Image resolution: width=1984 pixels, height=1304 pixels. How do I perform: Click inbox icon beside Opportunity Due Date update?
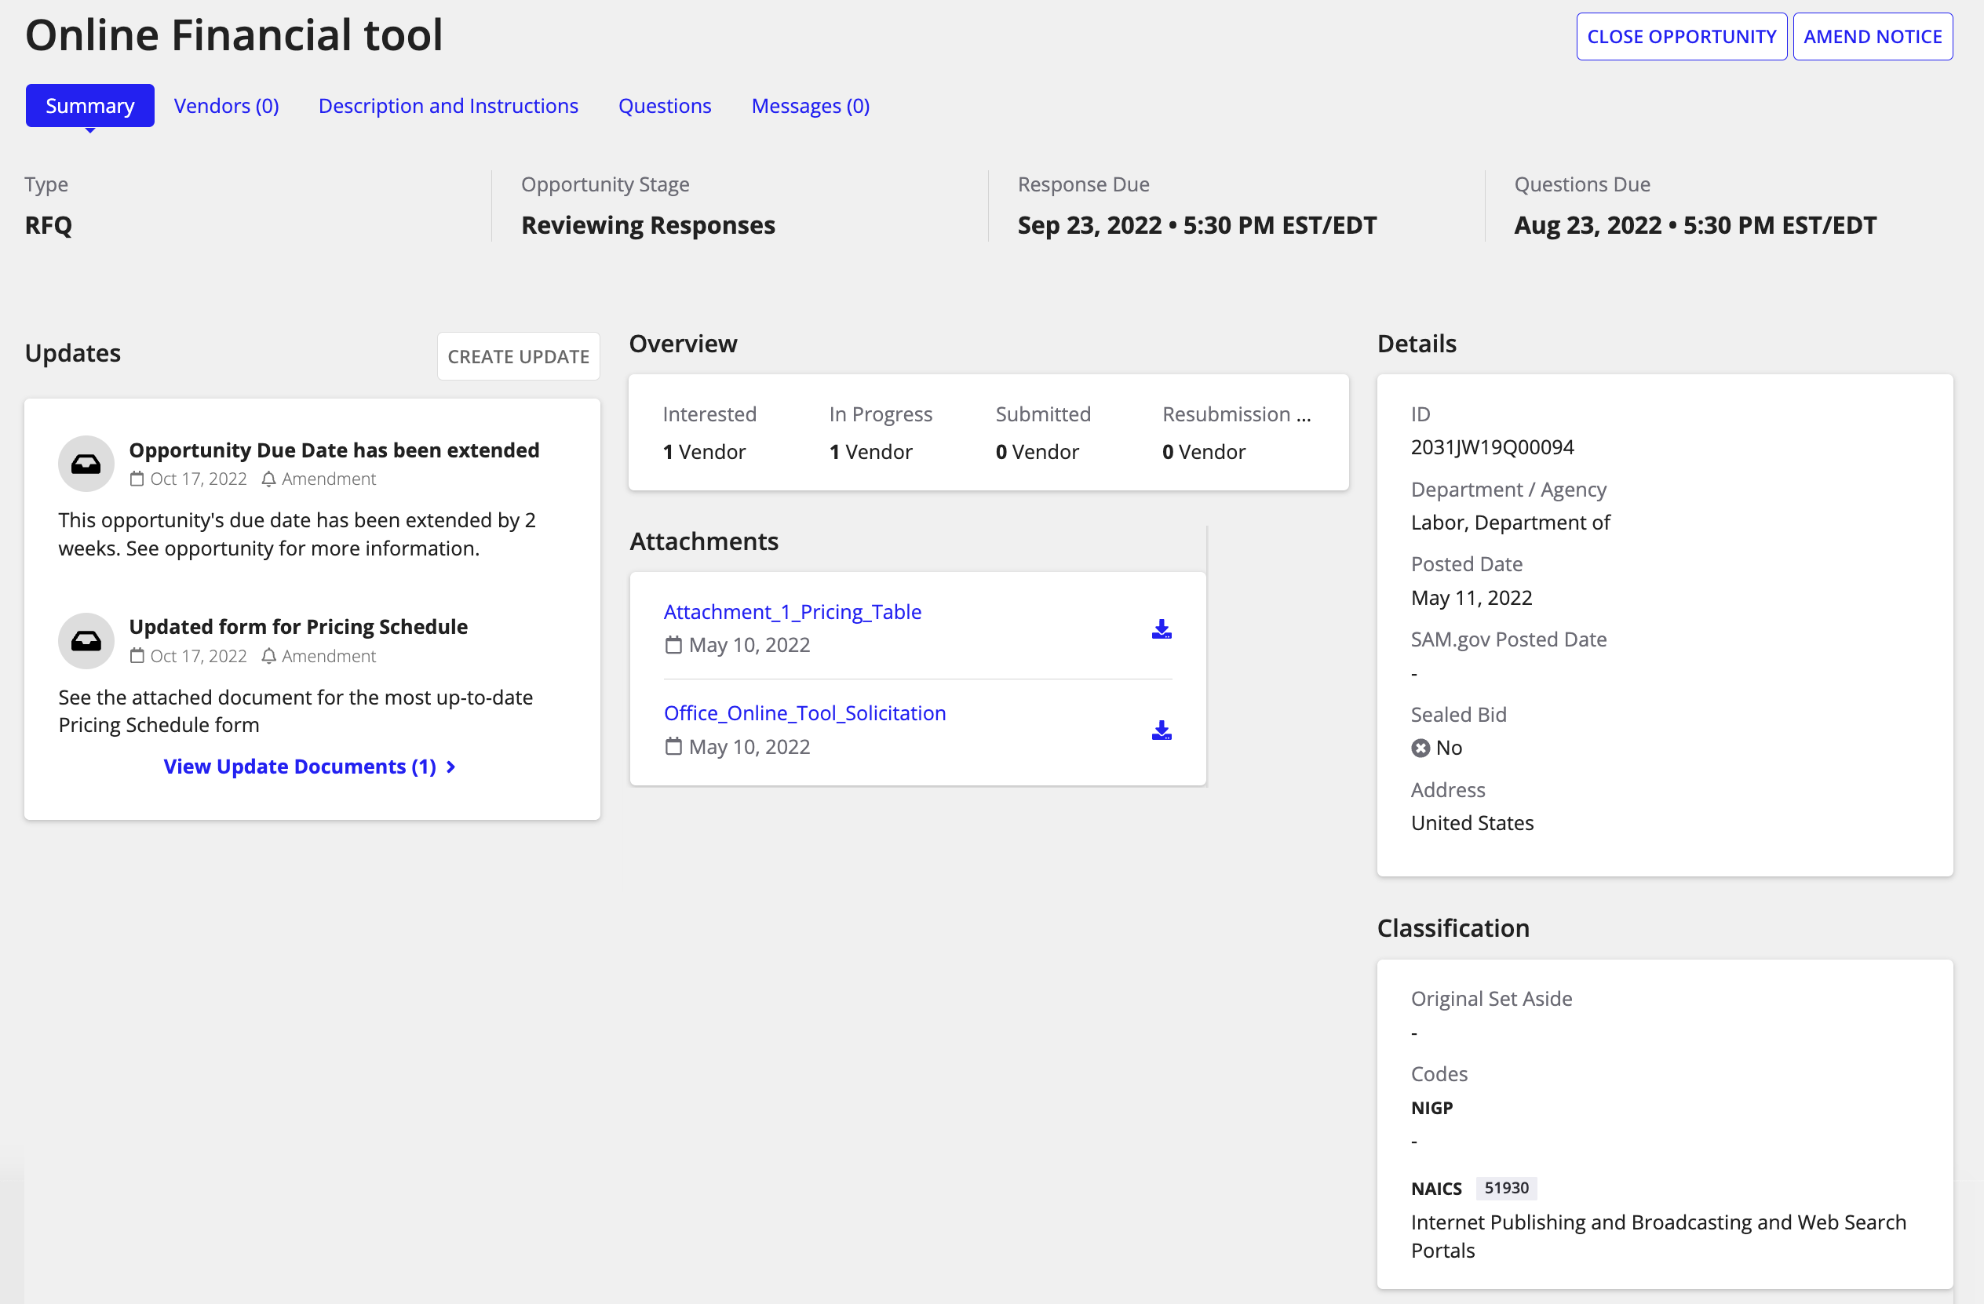[86, 463]
